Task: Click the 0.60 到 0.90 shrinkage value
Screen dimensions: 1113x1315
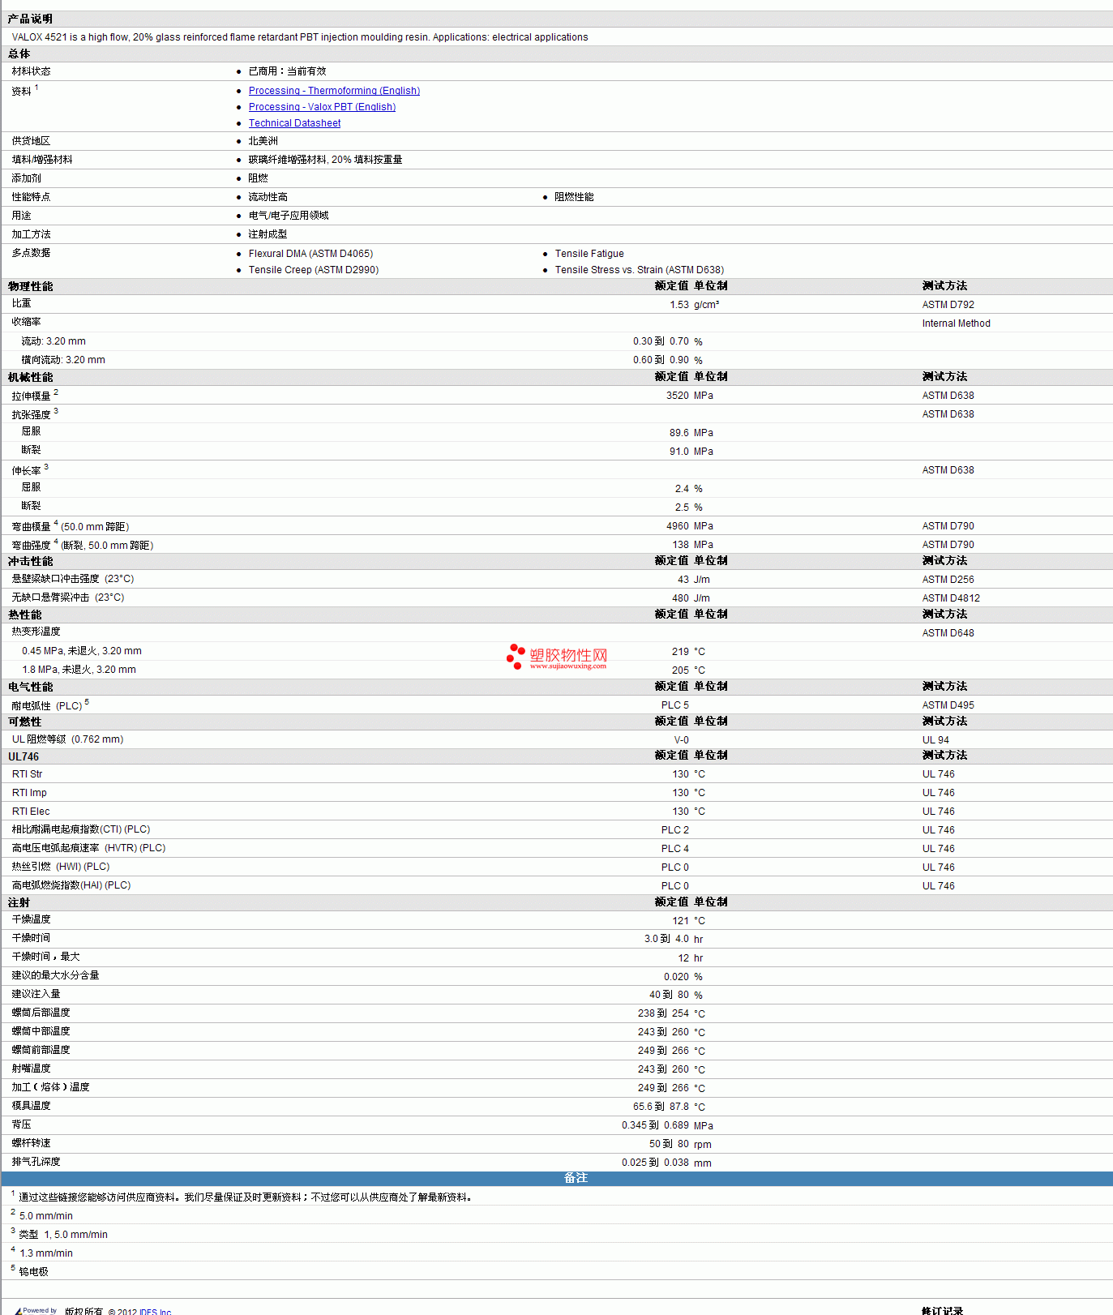Action: [x=661, y=360]
